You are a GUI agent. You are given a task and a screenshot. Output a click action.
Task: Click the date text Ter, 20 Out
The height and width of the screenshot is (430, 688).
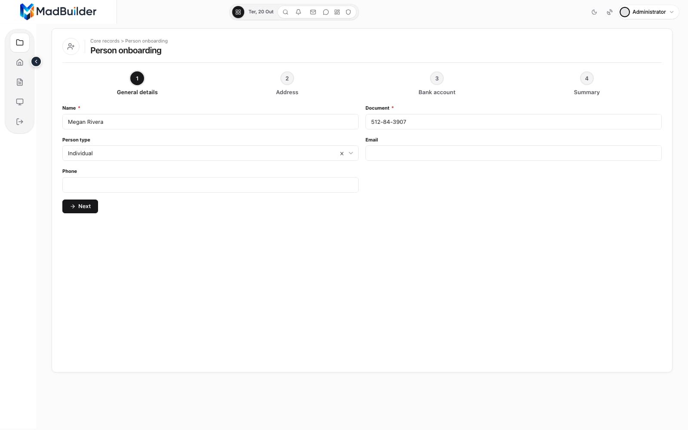click(x=261, y=12)
